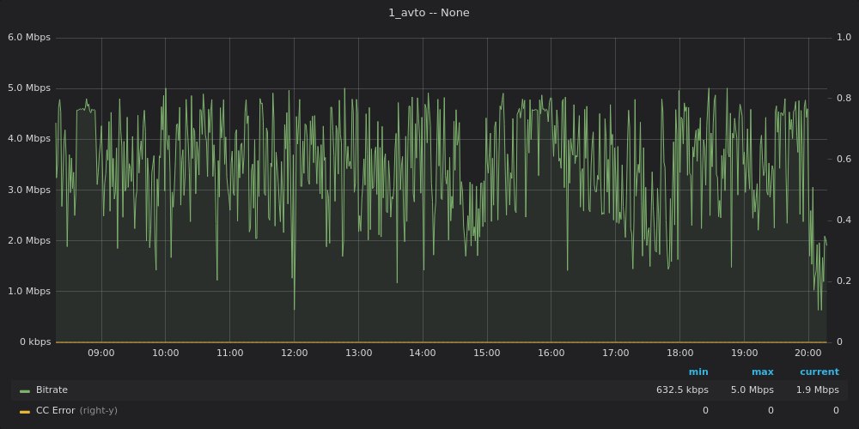Click the 10:00 time axis label
Image resolution: width=859 pixels, height=429 pixels.
coord(166,353)
